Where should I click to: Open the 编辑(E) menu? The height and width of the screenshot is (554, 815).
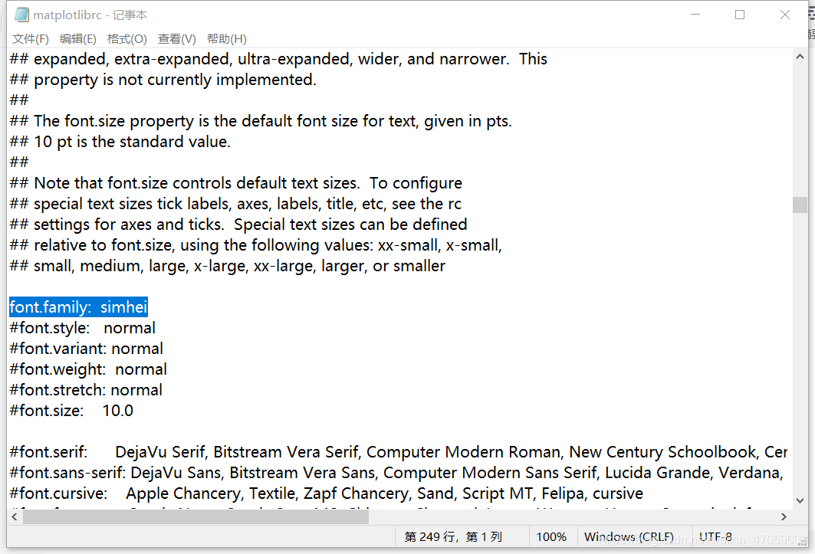[78, 39]
